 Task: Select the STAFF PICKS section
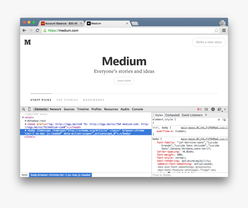41,100
